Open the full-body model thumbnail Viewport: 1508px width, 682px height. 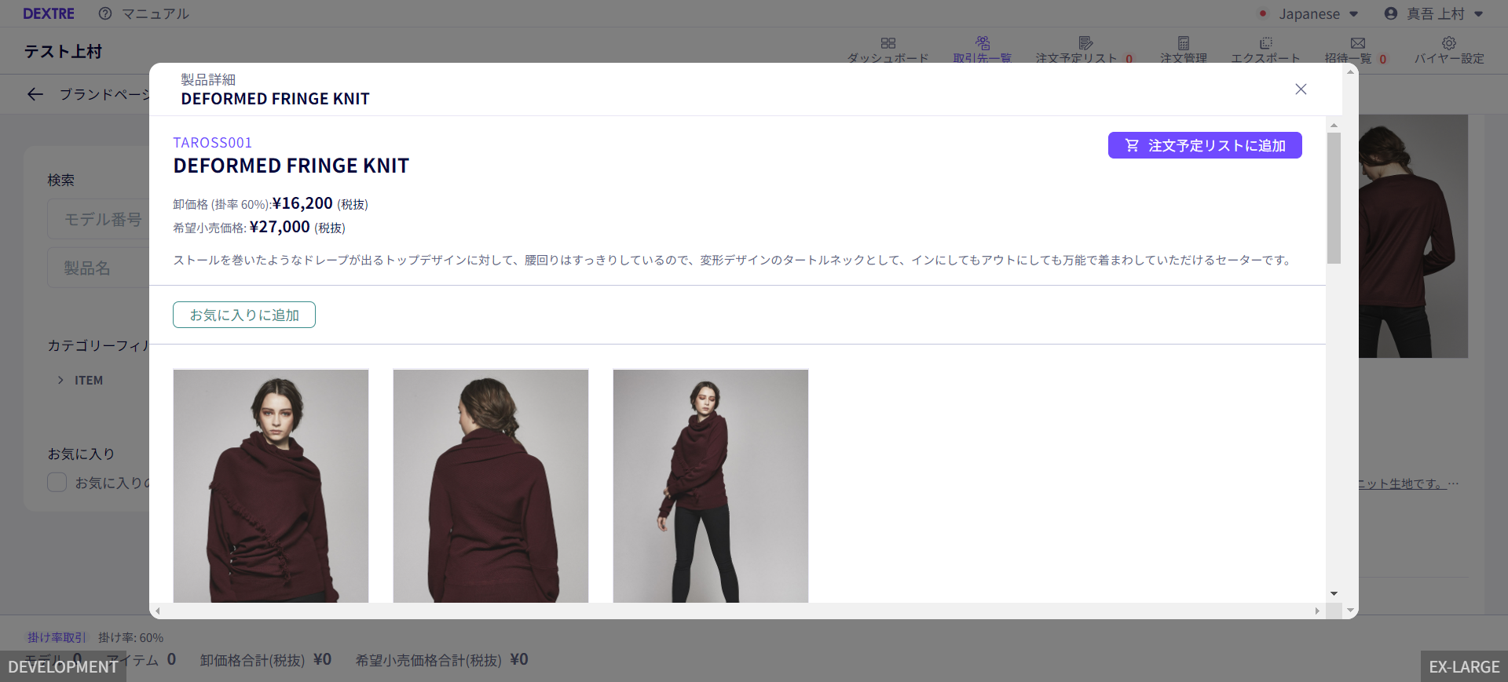(x=711, y=486)
